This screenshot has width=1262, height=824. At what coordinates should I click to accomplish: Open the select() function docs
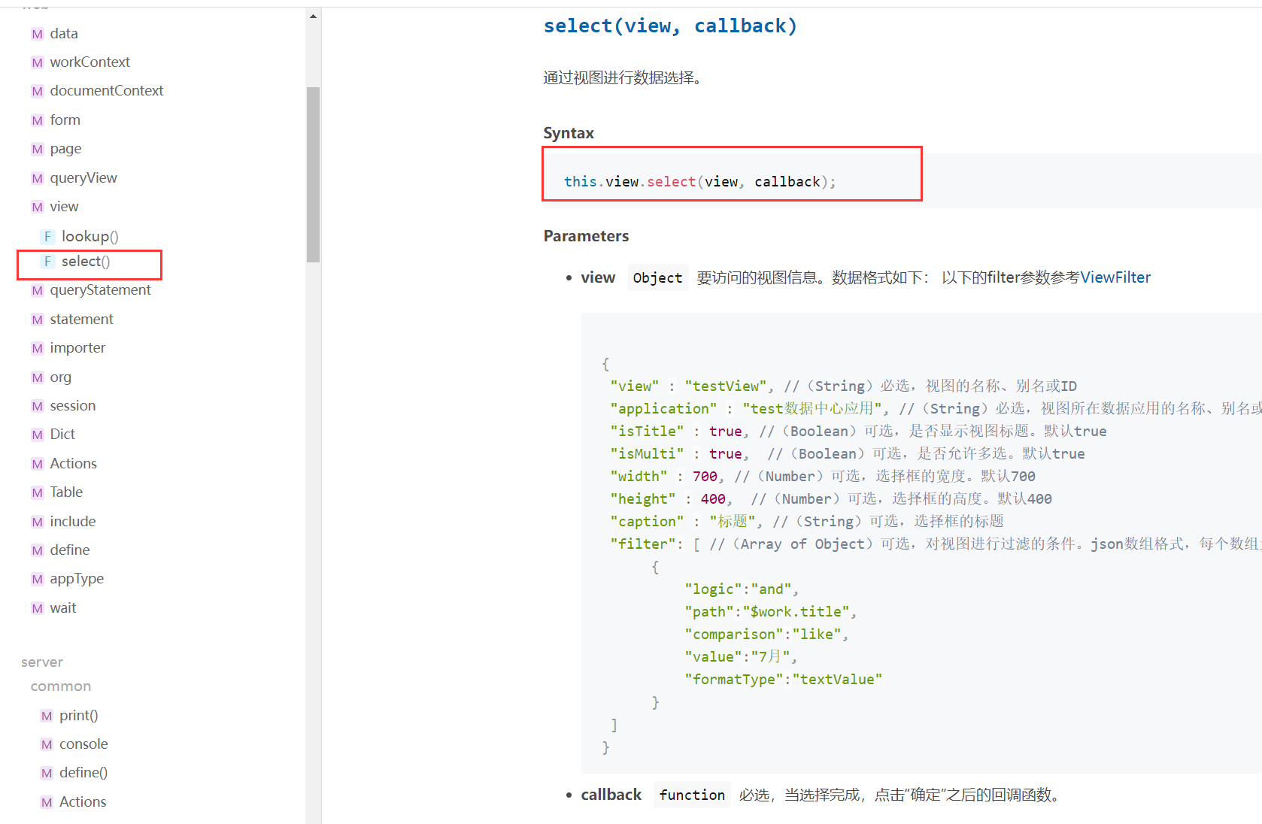coord(86,262)
